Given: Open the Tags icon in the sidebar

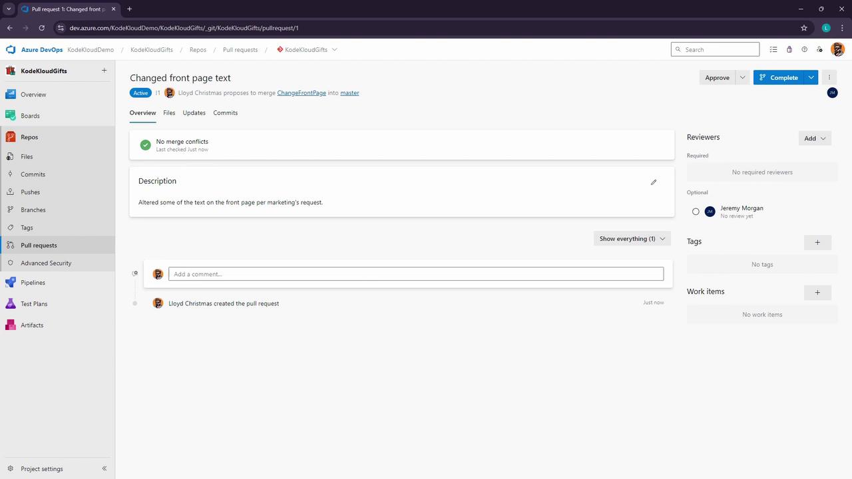Looking at the screenshot, I should [x=10, y=228].
